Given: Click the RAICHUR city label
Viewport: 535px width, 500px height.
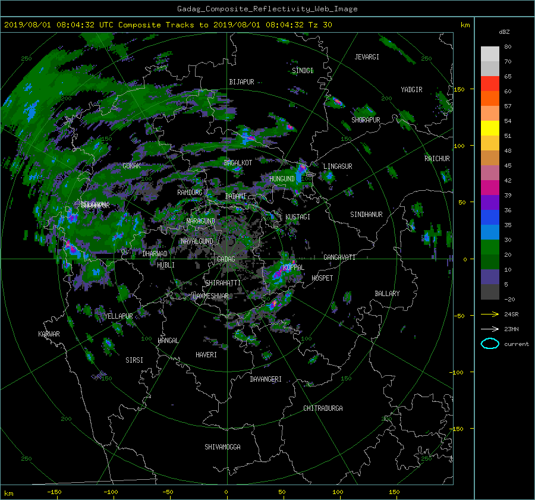Looking at the screenshot, I should click(x=437, y=159).
